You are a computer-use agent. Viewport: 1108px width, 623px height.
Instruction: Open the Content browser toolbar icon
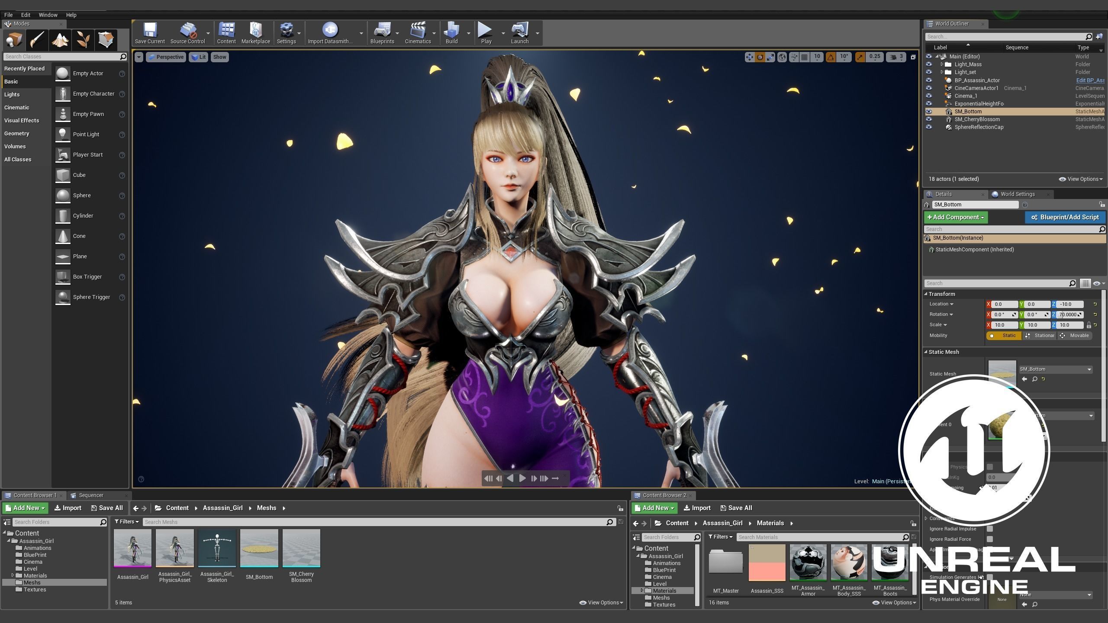click(226, 33)
